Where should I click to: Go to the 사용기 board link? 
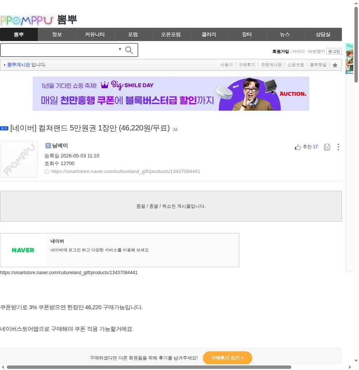pyautogui.click(x=226, y=65)
